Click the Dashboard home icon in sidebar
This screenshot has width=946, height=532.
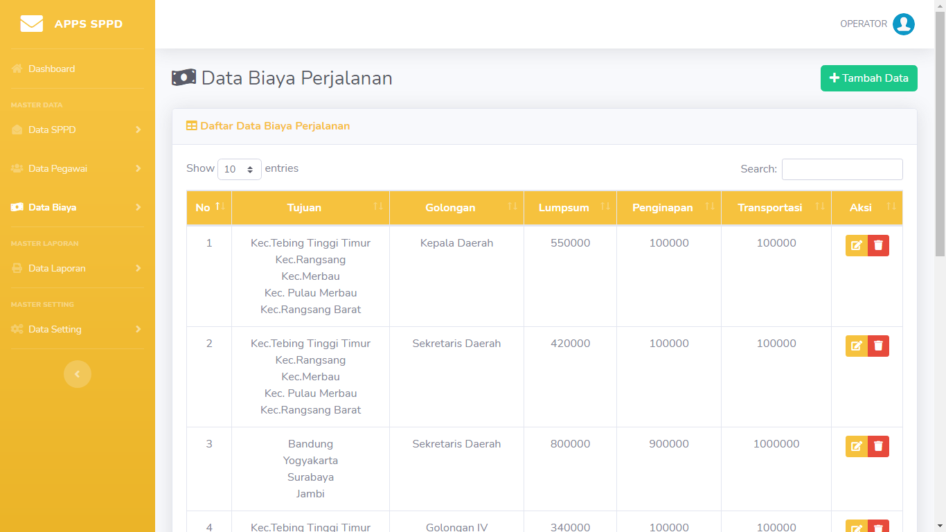coord(17,69)
